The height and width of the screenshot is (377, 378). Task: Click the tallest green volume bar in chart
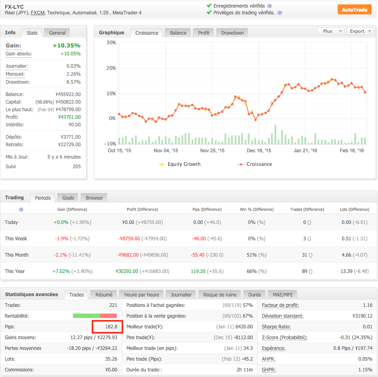(275, 134)
